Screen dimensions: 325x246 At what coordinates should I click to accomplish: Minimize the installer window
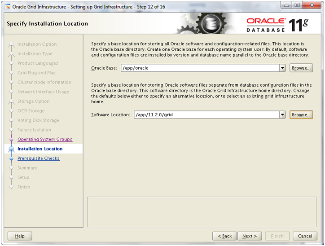(287, 5)
